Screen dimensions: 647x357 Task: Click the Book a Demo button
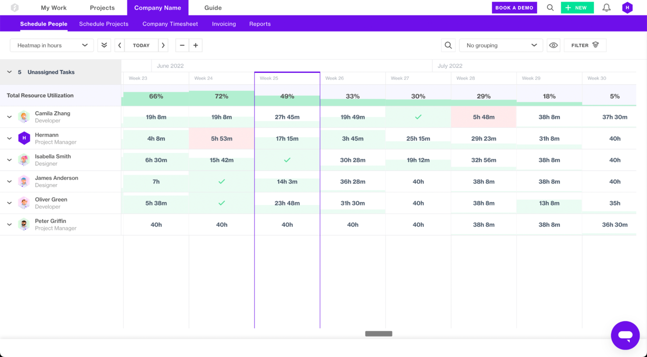coord(514,7)
